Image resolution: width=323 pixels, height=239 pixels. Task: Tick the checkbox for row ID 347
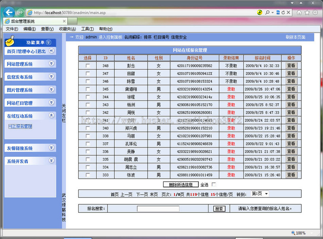[x=88, y=73]
